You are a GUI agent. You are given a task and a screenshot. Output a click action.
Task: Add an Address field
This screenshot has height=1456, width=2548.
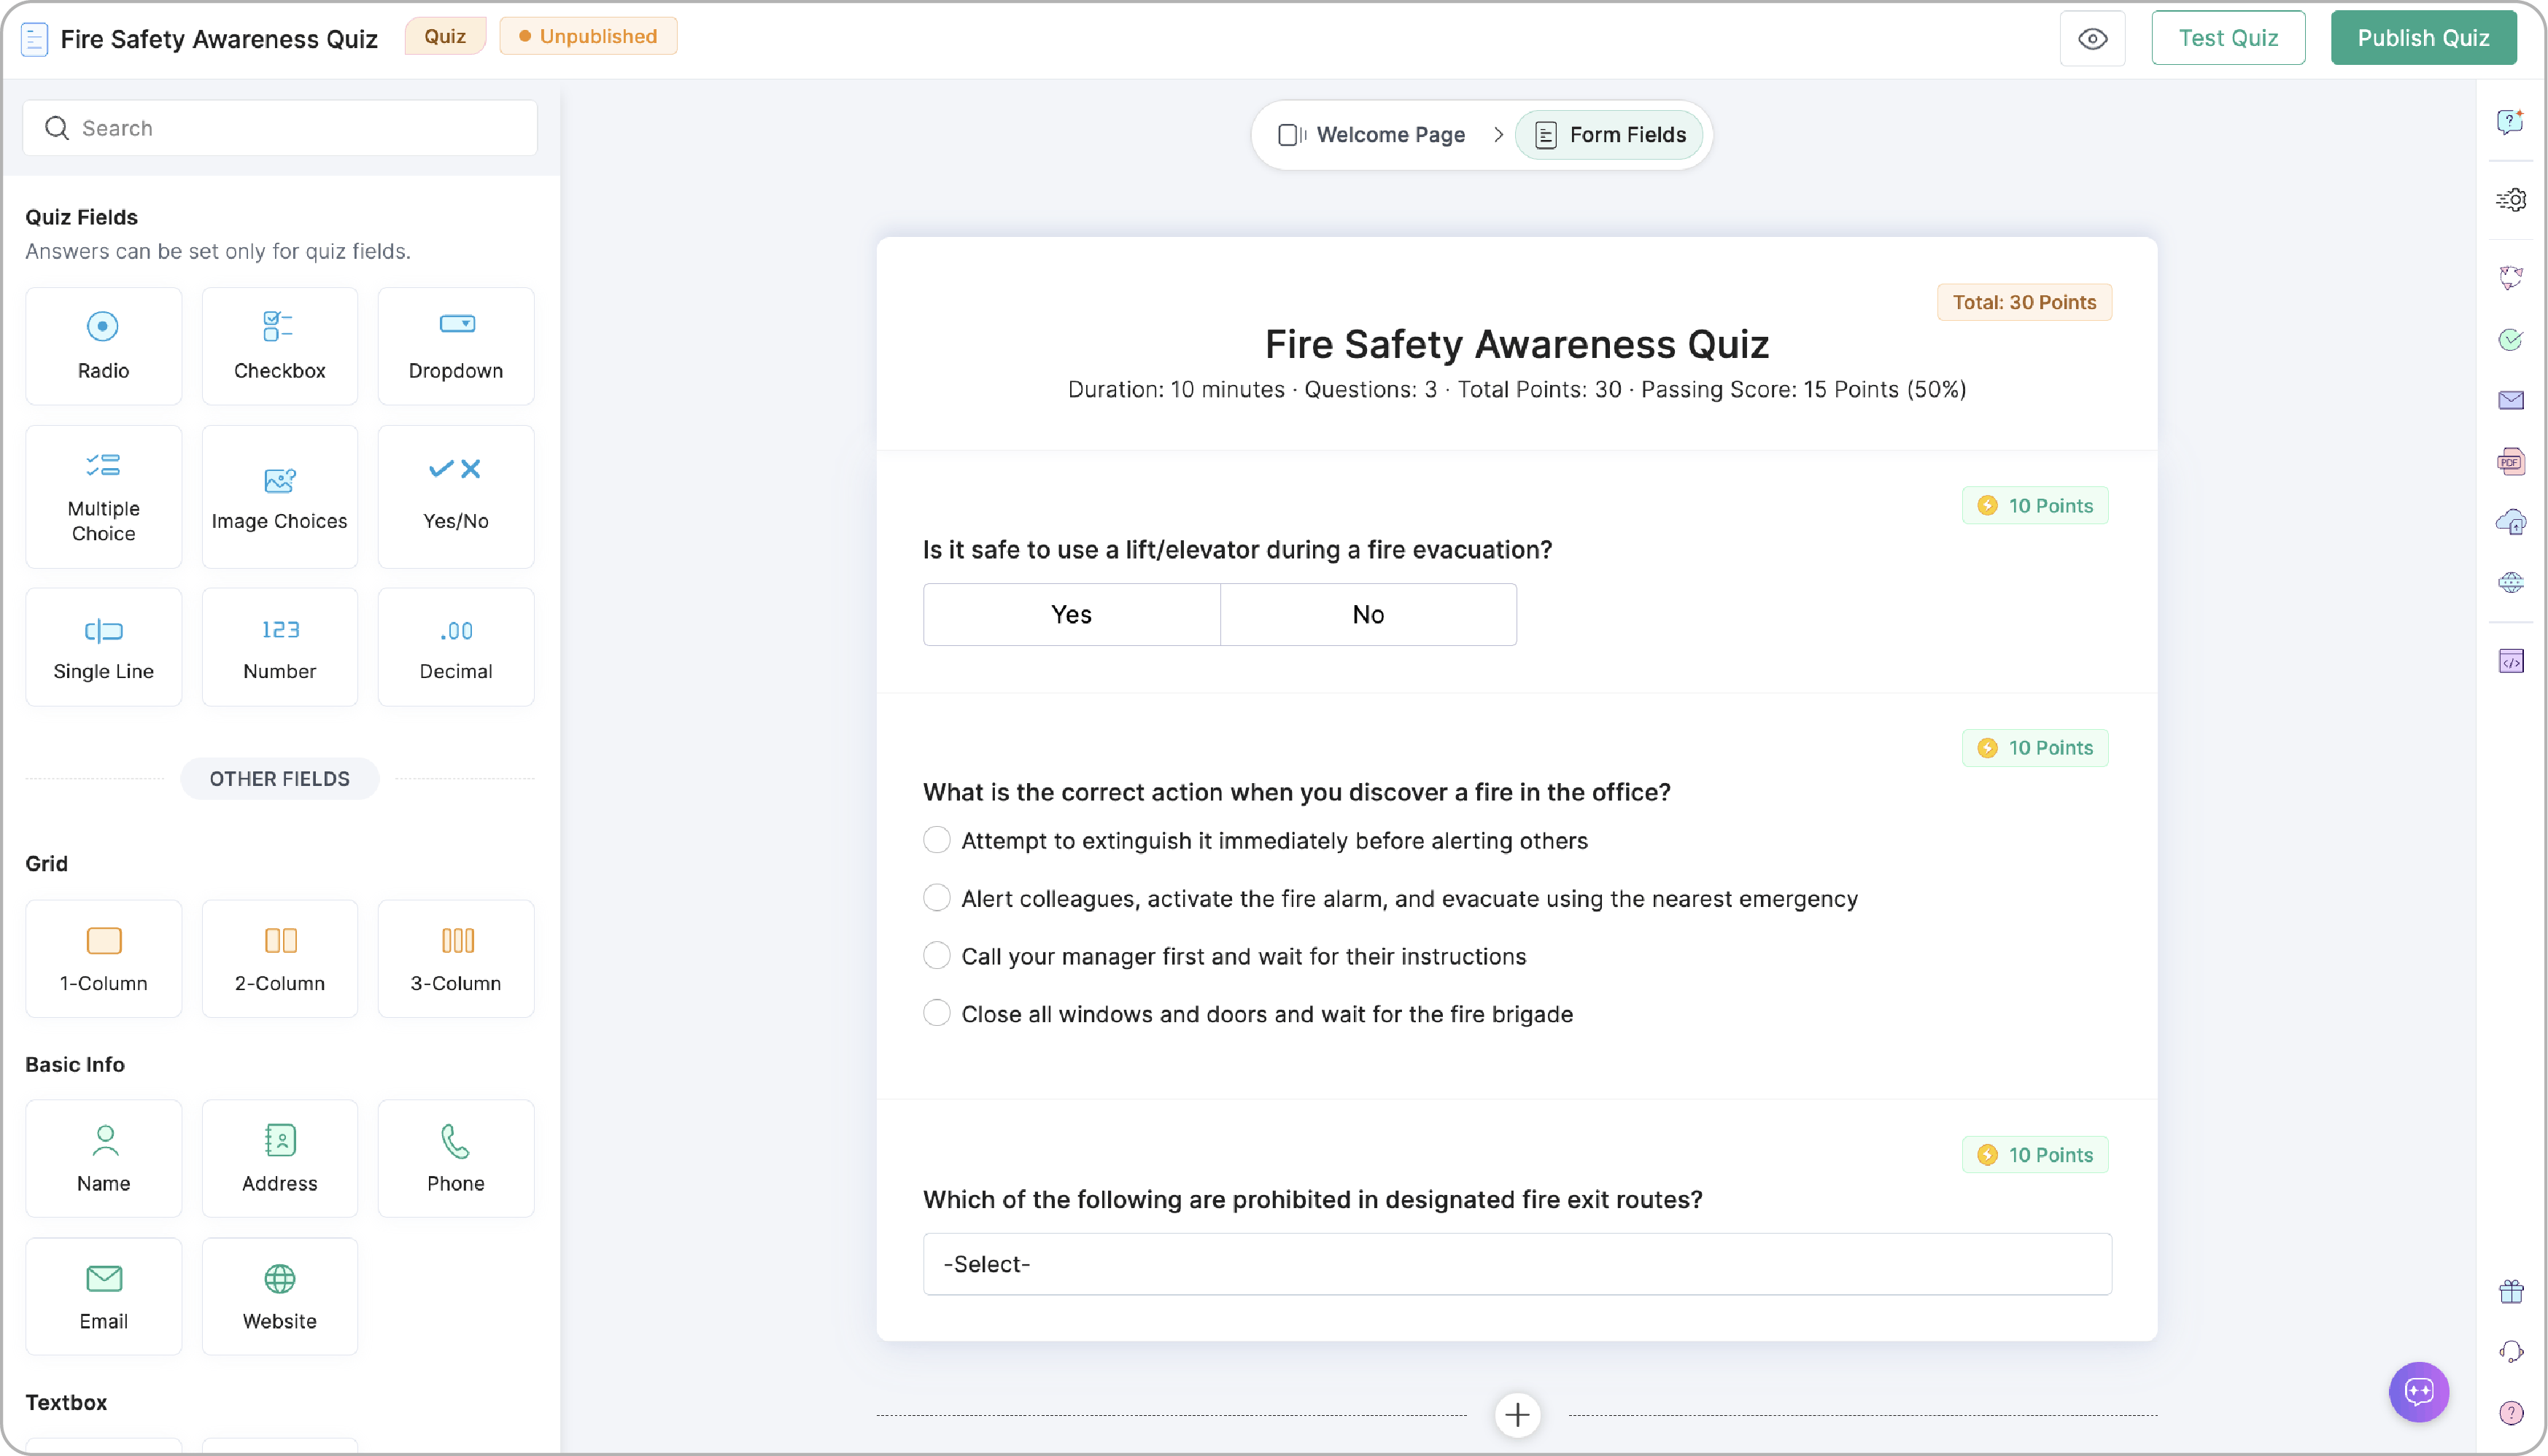pyautogui.click(x=279, y=1159)
